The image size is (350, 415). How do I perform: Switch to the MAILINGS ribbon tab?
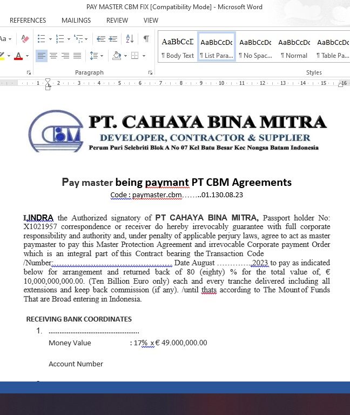76,21
